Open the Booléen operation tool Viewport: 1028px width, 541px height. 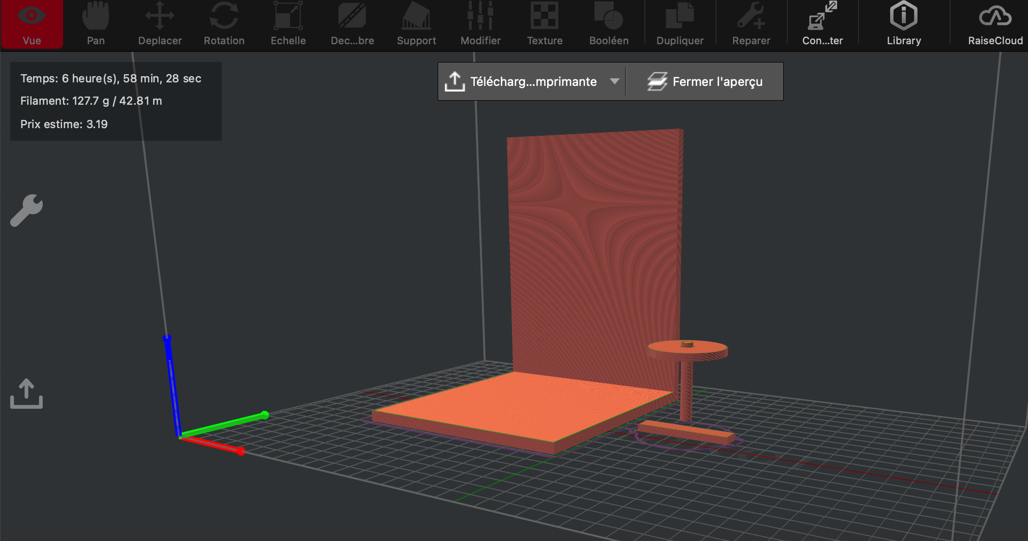point(609,24)
